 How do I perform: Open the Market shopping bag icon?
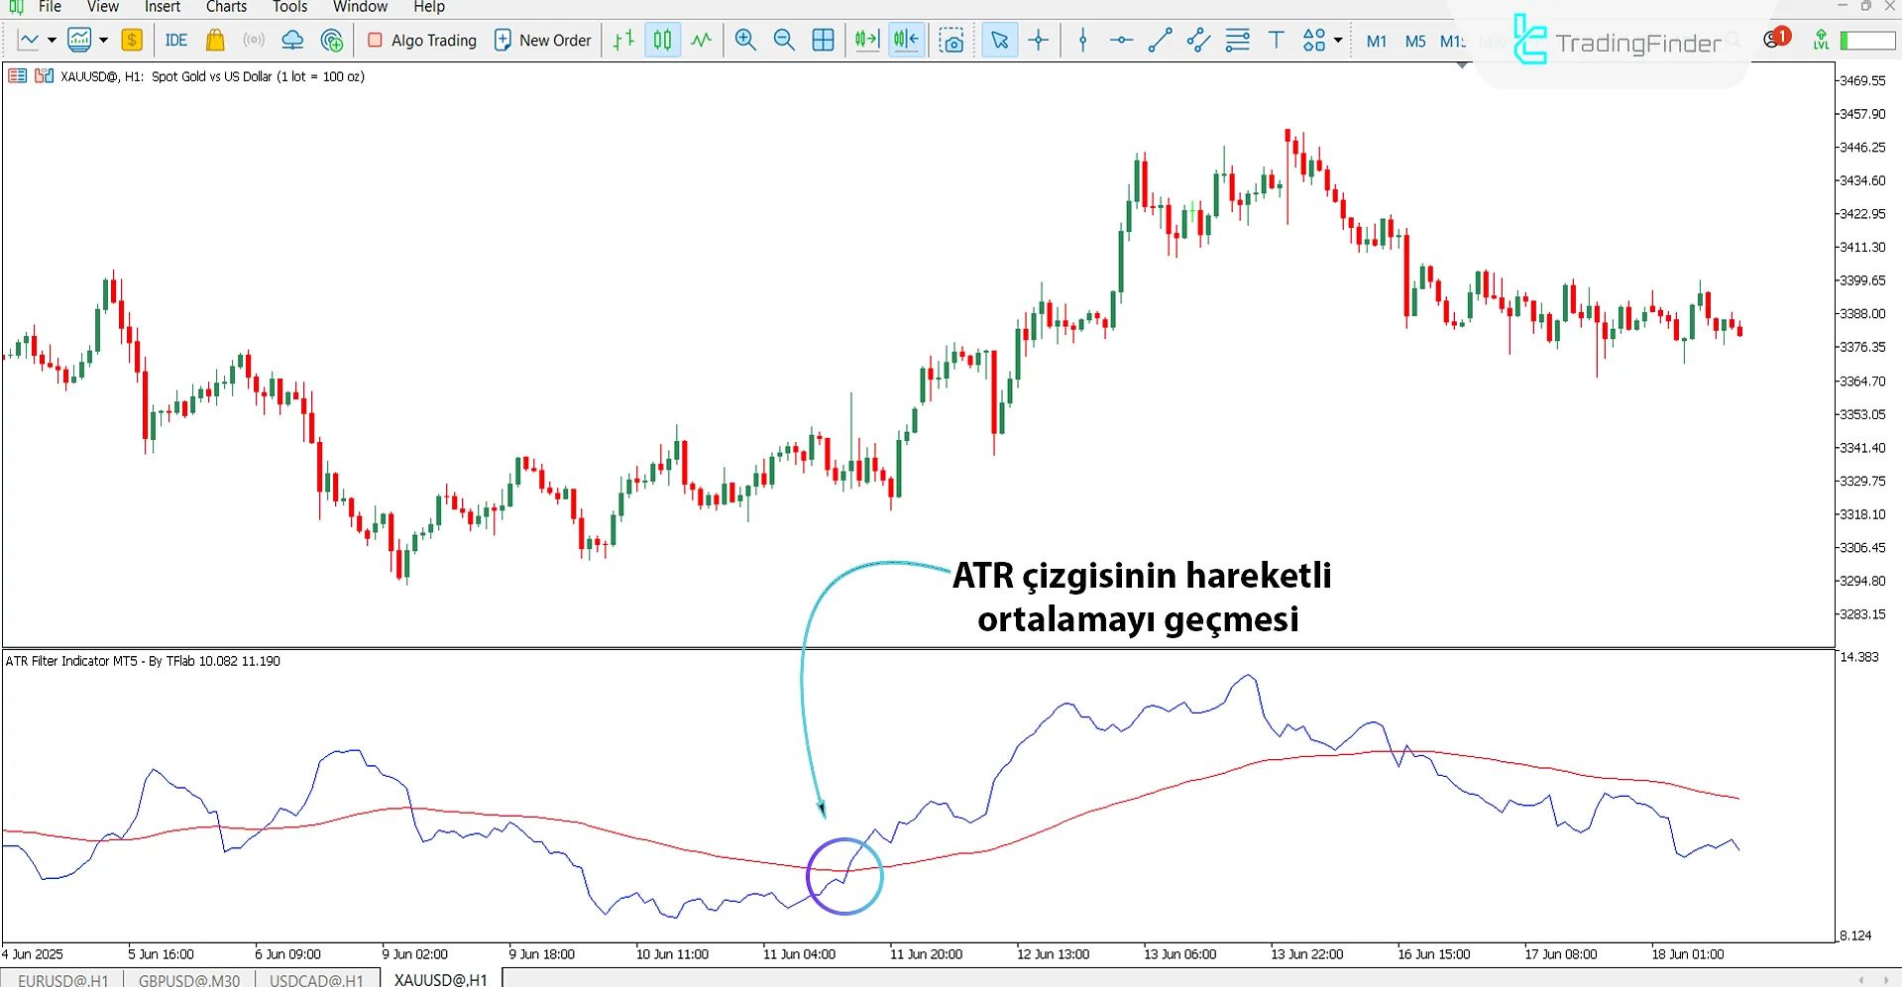pos(215,41)
